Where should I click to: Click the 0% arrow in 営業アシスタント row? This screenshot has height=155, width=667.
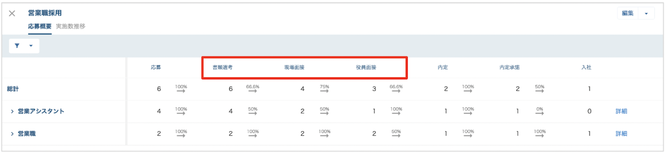click(x=540, y=111)
